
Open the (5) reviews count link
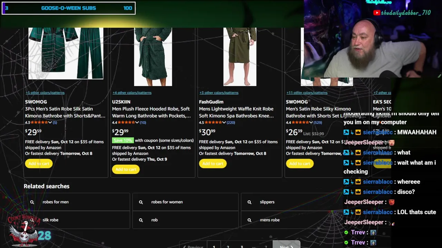(x=55, y=123)
